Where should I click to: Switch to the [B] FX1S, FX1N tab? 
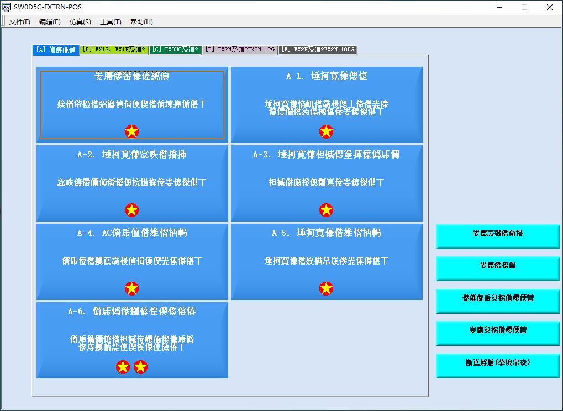pyautogui.click(x=113, y=50)
